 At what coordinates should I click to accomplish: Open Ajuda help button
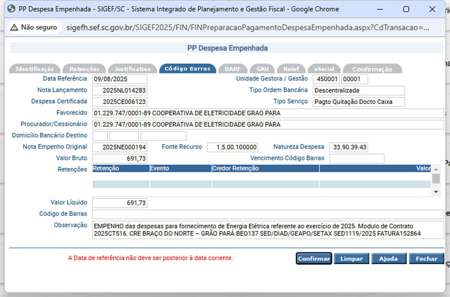pos(389,259)
